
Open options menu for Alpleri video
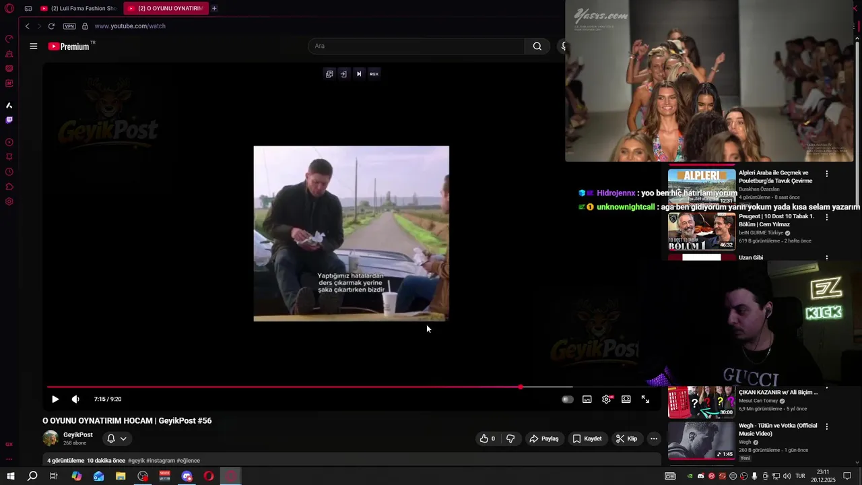827,174
